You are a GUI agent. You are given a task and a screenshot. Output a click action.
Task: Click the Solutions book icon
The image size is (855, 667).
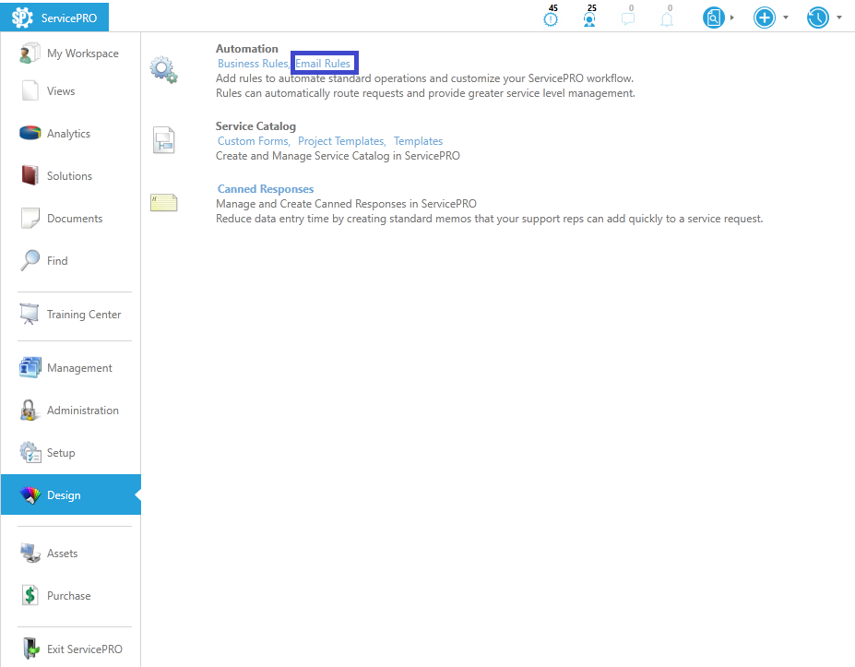coord(30,175)
